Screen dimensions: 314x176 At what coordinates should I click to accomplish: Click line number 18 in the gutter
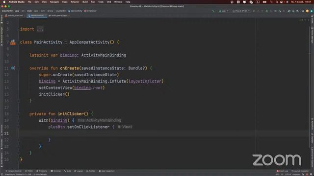6,114
